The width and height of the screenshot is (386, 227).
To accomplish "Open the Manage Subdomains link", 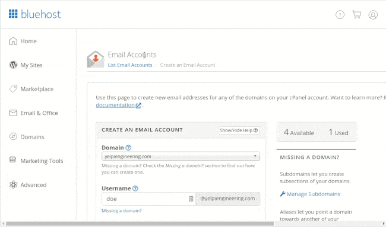I will 314,194.
